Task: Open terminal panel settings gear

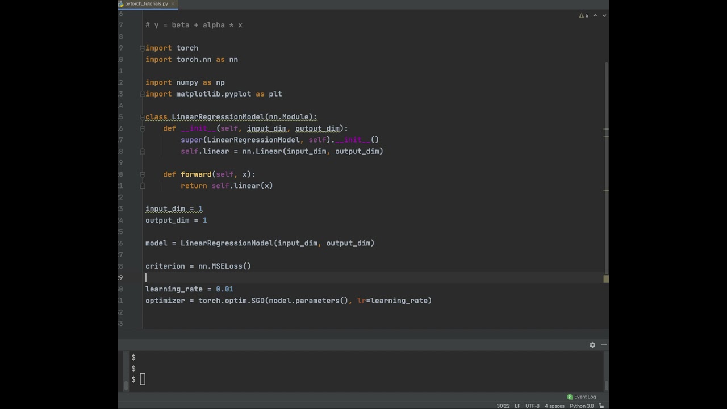Action: click(592, 345)
